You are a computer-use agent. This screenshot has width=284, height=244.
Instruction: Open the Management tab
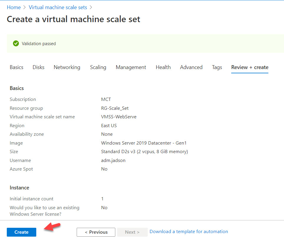131,67
